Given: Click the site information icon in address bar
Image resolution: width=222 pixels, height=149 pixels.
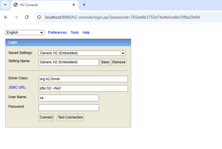Looking at the screenshot, I should pyautogui.click(x=39, y=17).
